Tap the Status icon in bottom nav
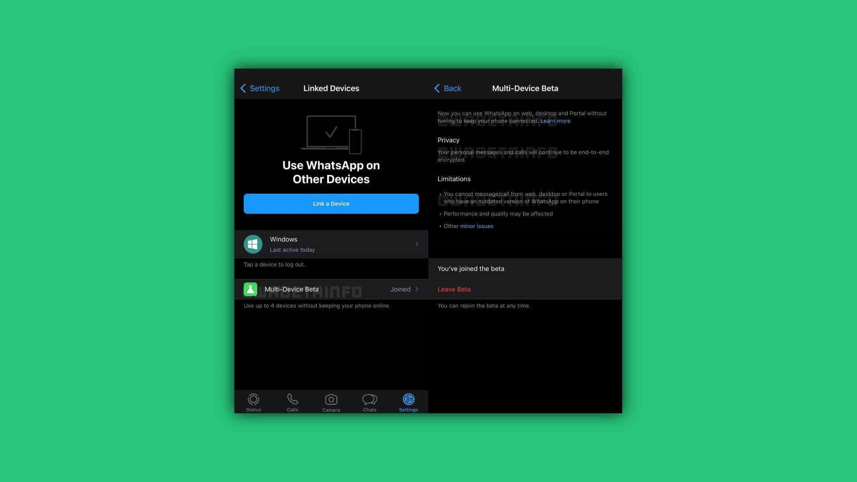The width and height of the screenshot is (857, 482). 254,402
